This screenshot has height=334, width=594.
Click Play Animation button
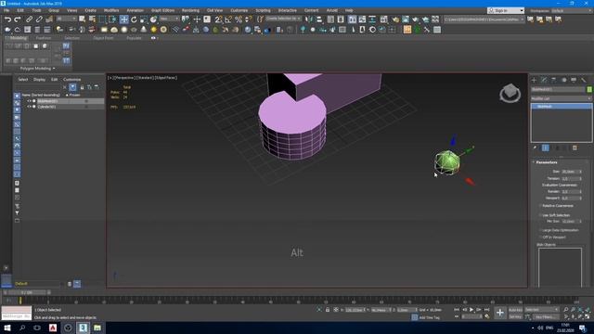pos(471,310)
